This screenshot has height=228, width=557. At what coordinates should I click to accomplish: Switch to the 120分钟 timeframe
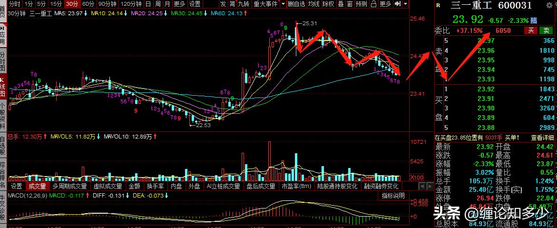(x=131, y=4)
